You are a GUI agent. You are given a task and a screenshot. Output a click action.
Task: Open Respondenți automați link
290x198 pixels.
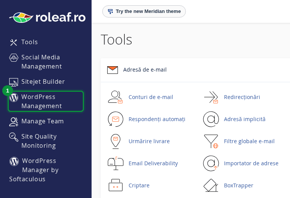click(x=157, y=119)
